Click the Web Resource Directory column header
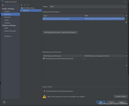129x106 pixels. 63,56
